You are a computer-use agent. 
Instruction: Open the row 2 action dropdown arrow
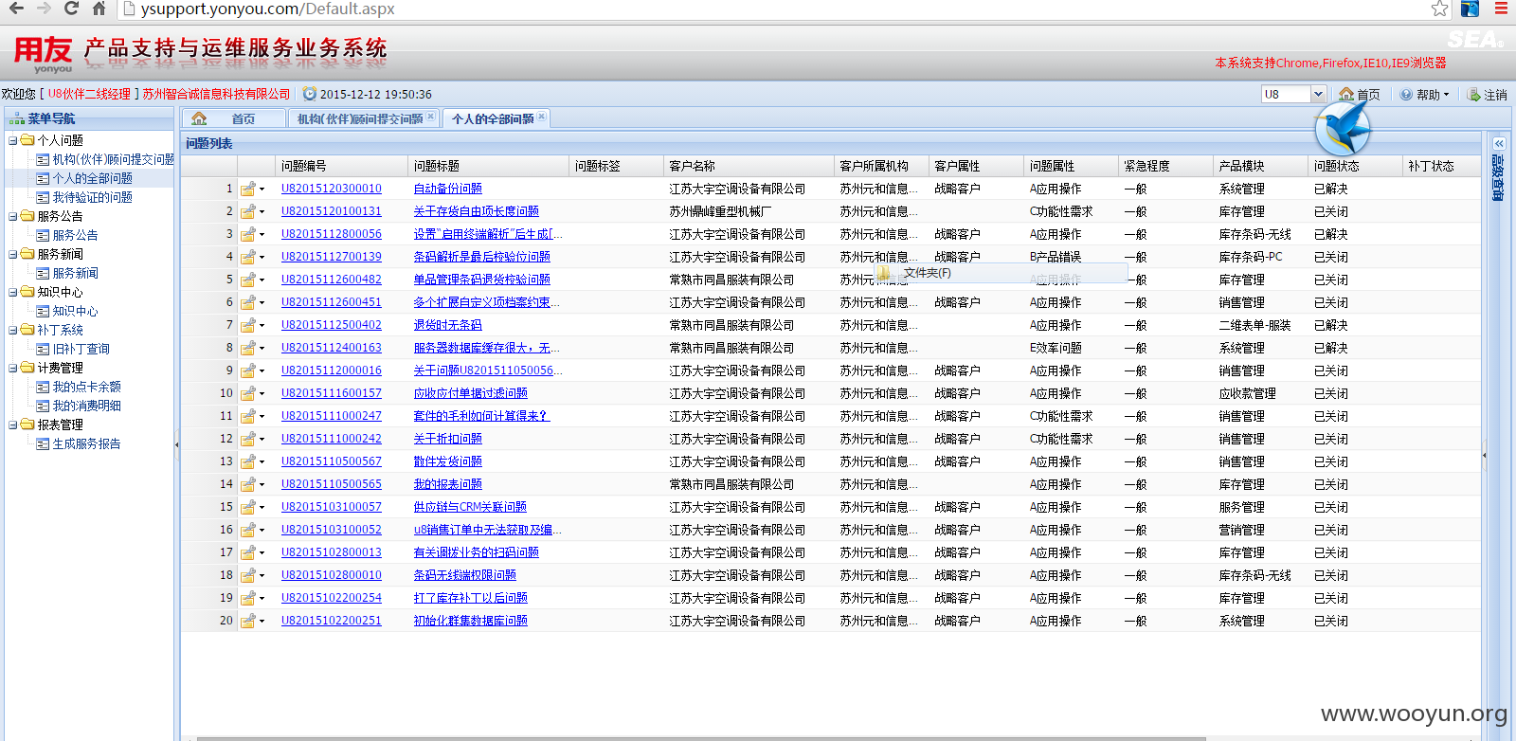point(262,212)
